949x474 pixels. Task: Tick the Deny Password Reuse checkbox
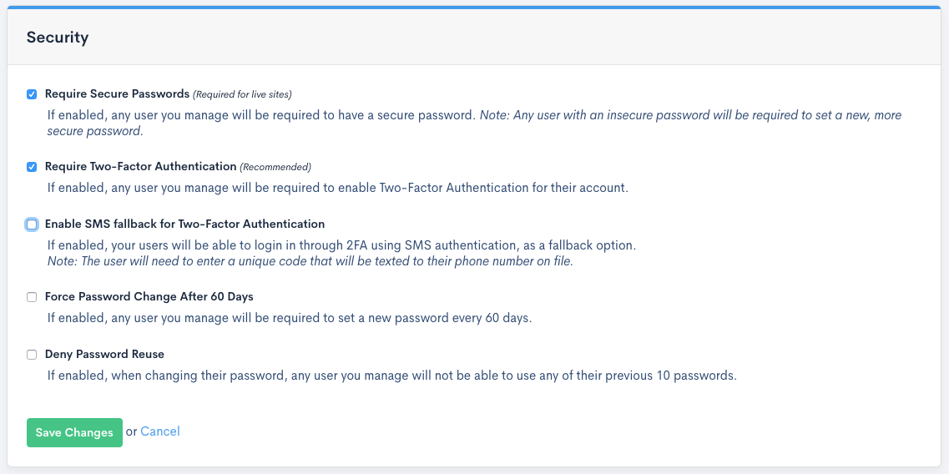tap(32, 355)
